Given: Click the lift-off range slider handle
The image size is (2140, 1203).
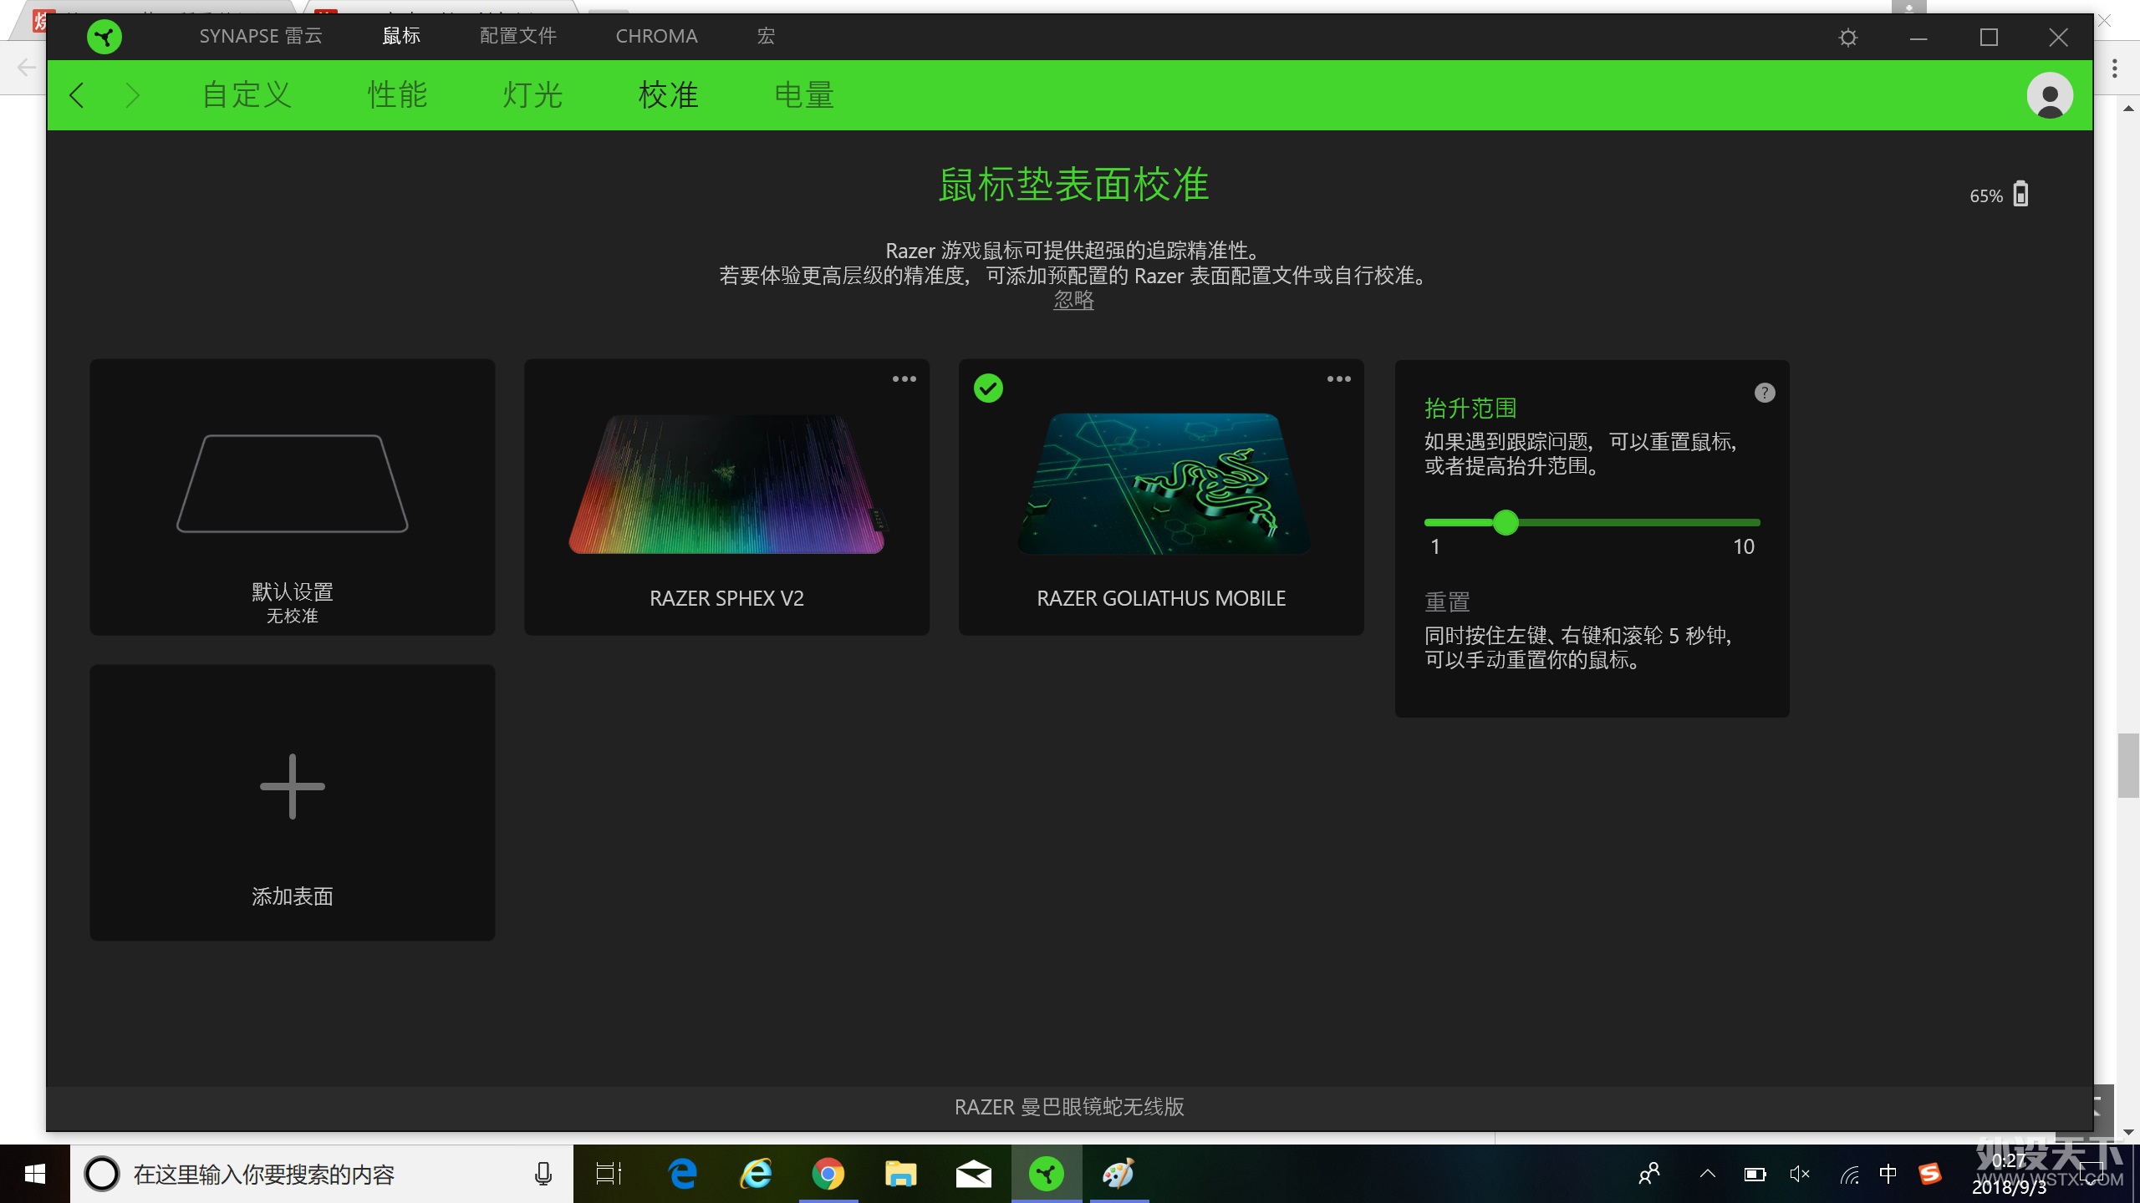Looking at the screenshot, I should pyautogui.click(x=1506, y=523).
